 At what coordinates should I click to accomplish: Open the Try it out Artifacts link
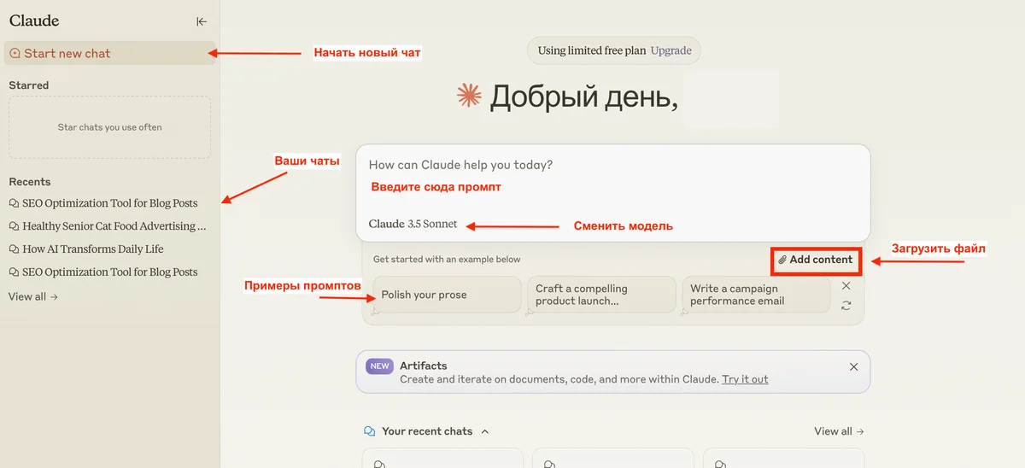coord(745,379)
